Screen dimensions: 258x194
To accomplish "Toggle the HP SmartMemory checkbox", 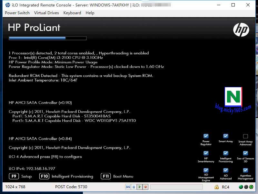I will click(206, 153).
